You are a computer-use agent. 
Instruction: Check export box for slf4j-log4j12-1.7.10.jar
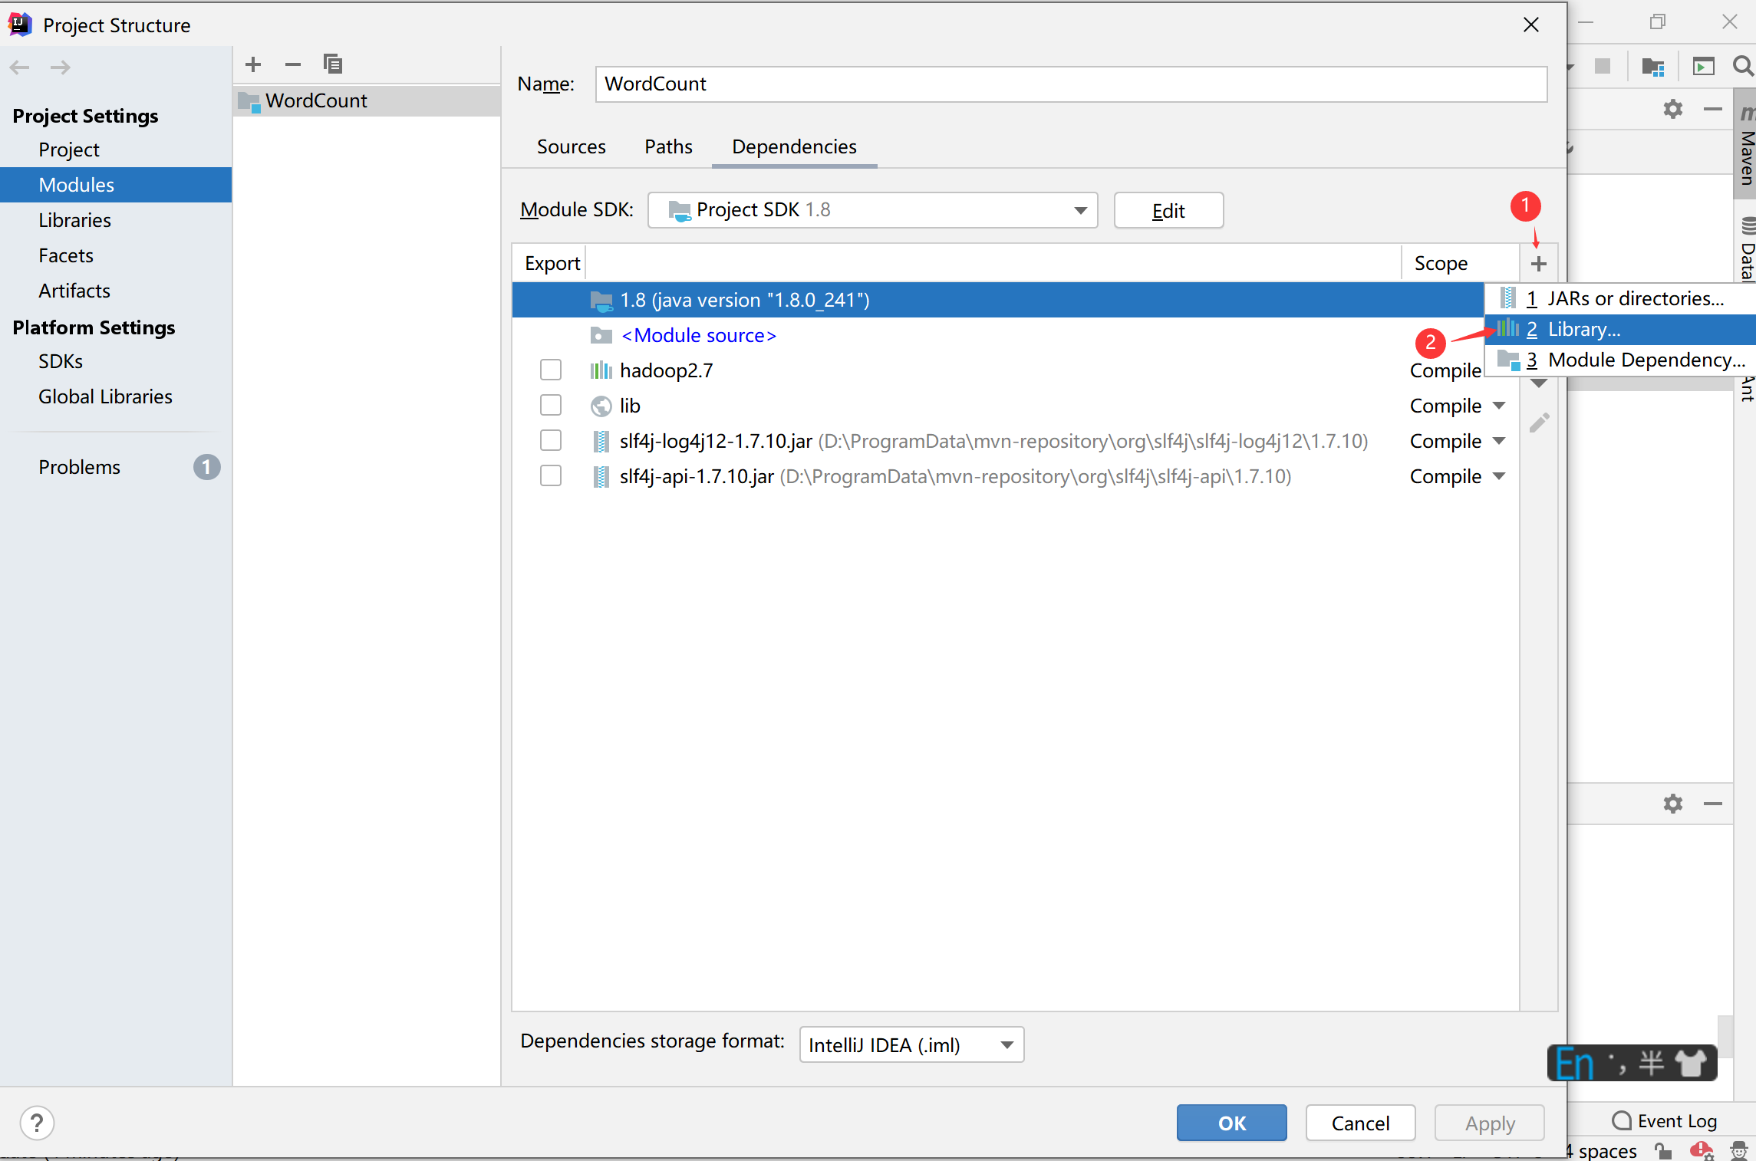[551, 441]
